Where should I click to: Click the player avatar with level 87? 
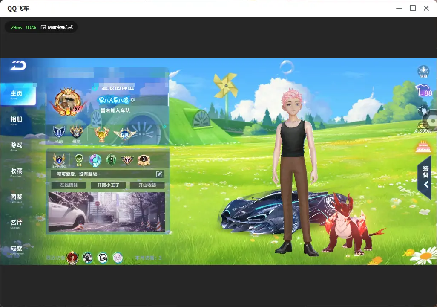[68, 102]
